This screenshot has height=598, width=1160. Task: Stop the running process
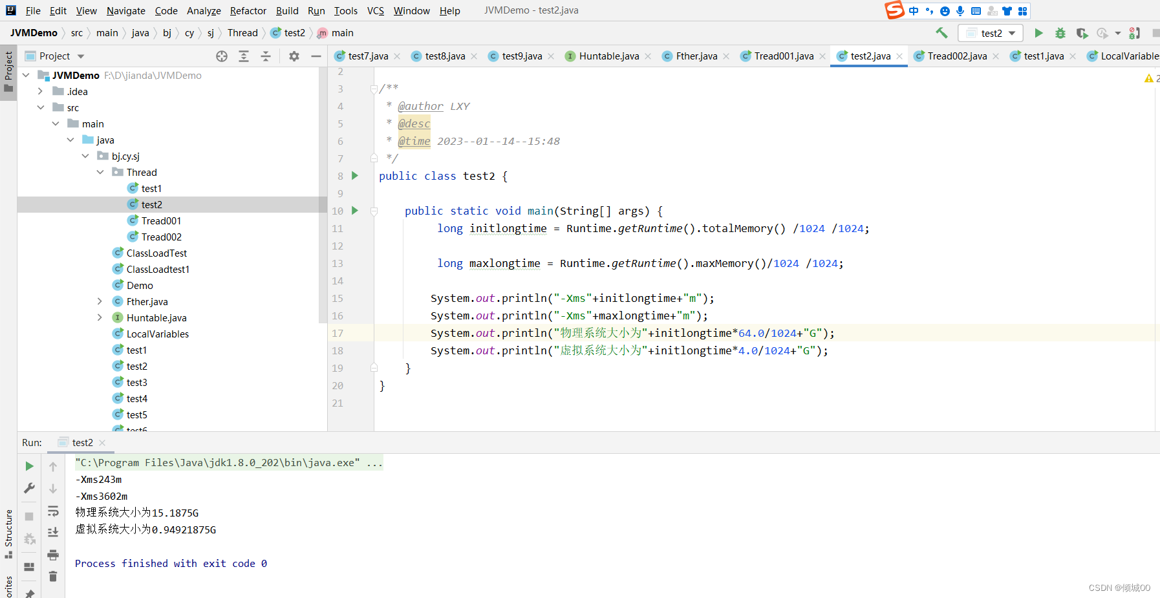coord(29,517)
